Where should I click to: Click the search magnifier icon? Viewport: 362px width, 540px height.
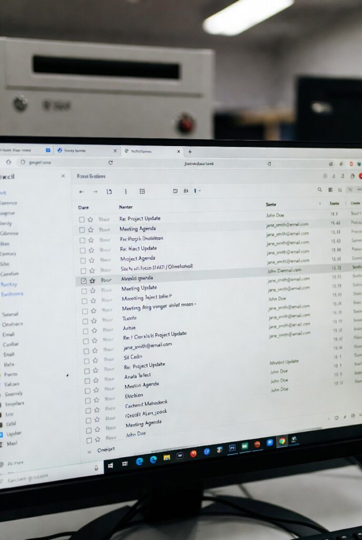tap(319, 190)
